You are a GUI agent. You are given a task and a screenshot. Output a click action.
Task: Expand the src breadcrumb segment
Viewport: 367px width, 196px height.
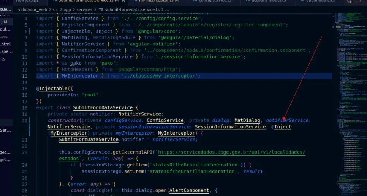tap(55, 9)
